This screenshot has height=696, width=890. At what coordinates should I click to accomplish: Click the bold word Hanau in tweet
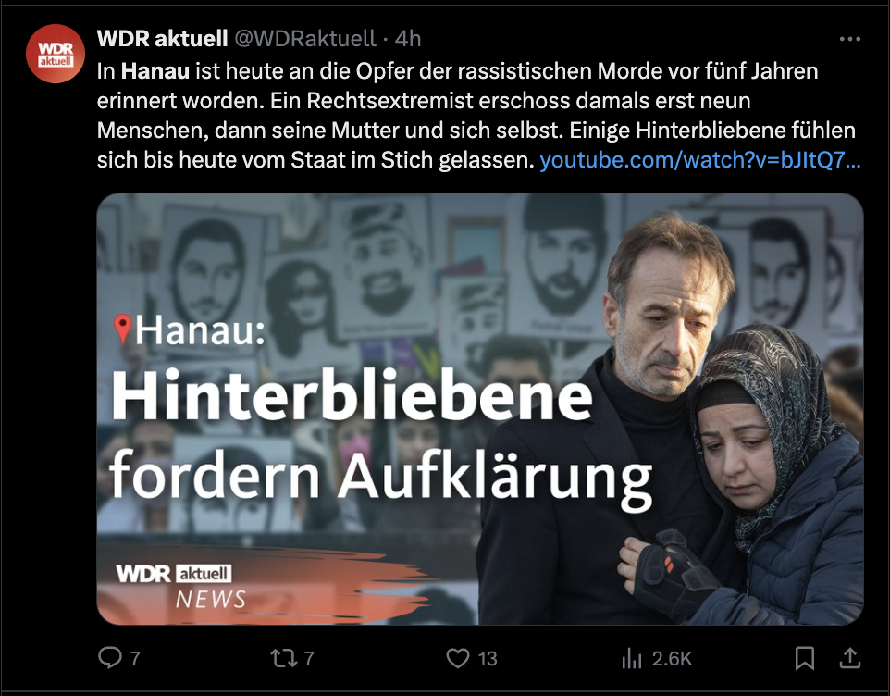[x=155, y=71]
